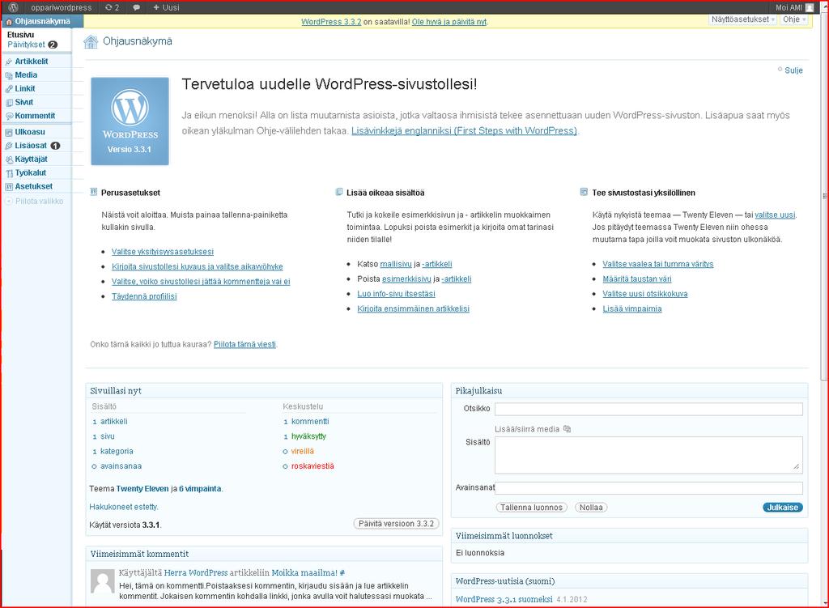The width and height of the screenshot is (829, 608).
Task: Open First Steps with WordPress link
Action: pos(464,130)
